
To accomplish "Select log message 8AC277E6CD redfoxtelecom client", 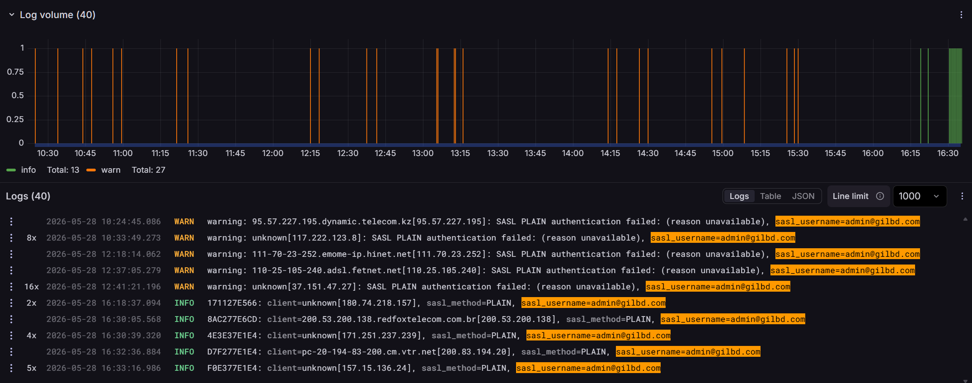I will click(x=506, y=319).
